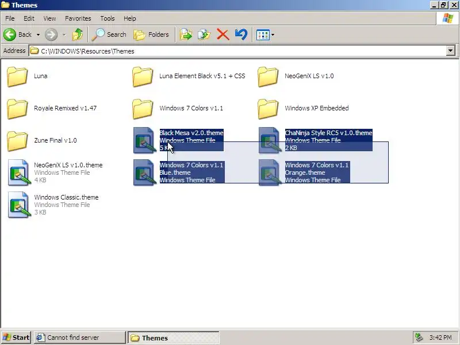Select Windows 7 Colors v1.1 Blue.theme icon
The height and width of the screenshot is (345, 460).
144,172
